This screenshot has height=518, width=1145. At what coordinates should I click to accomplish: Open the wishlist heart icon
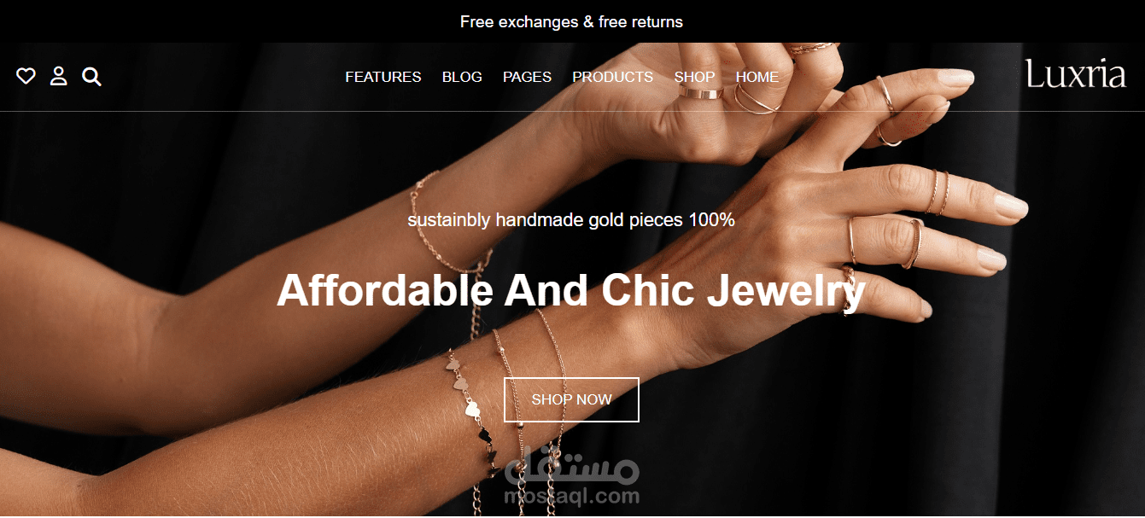(x=26, y=77)
